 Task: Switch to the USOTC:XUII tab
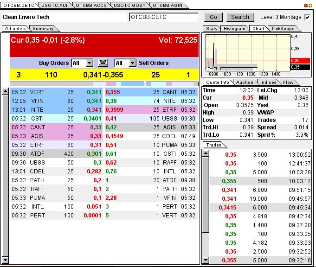(x=54, y=6)
